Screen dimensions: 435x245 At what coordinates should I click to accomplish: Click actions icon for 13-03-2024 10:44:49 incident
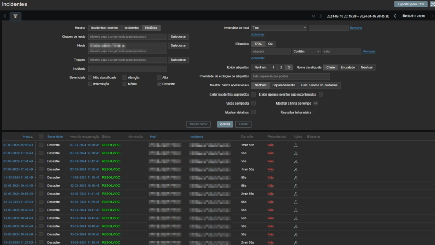click(x=295, y=218)
